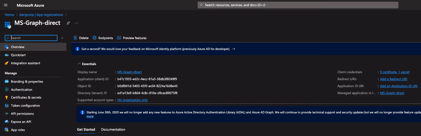The width and height of the screenshot is (421, 136).
Task: Open Integration assistant rocket icon
Action: pos(7,63)
